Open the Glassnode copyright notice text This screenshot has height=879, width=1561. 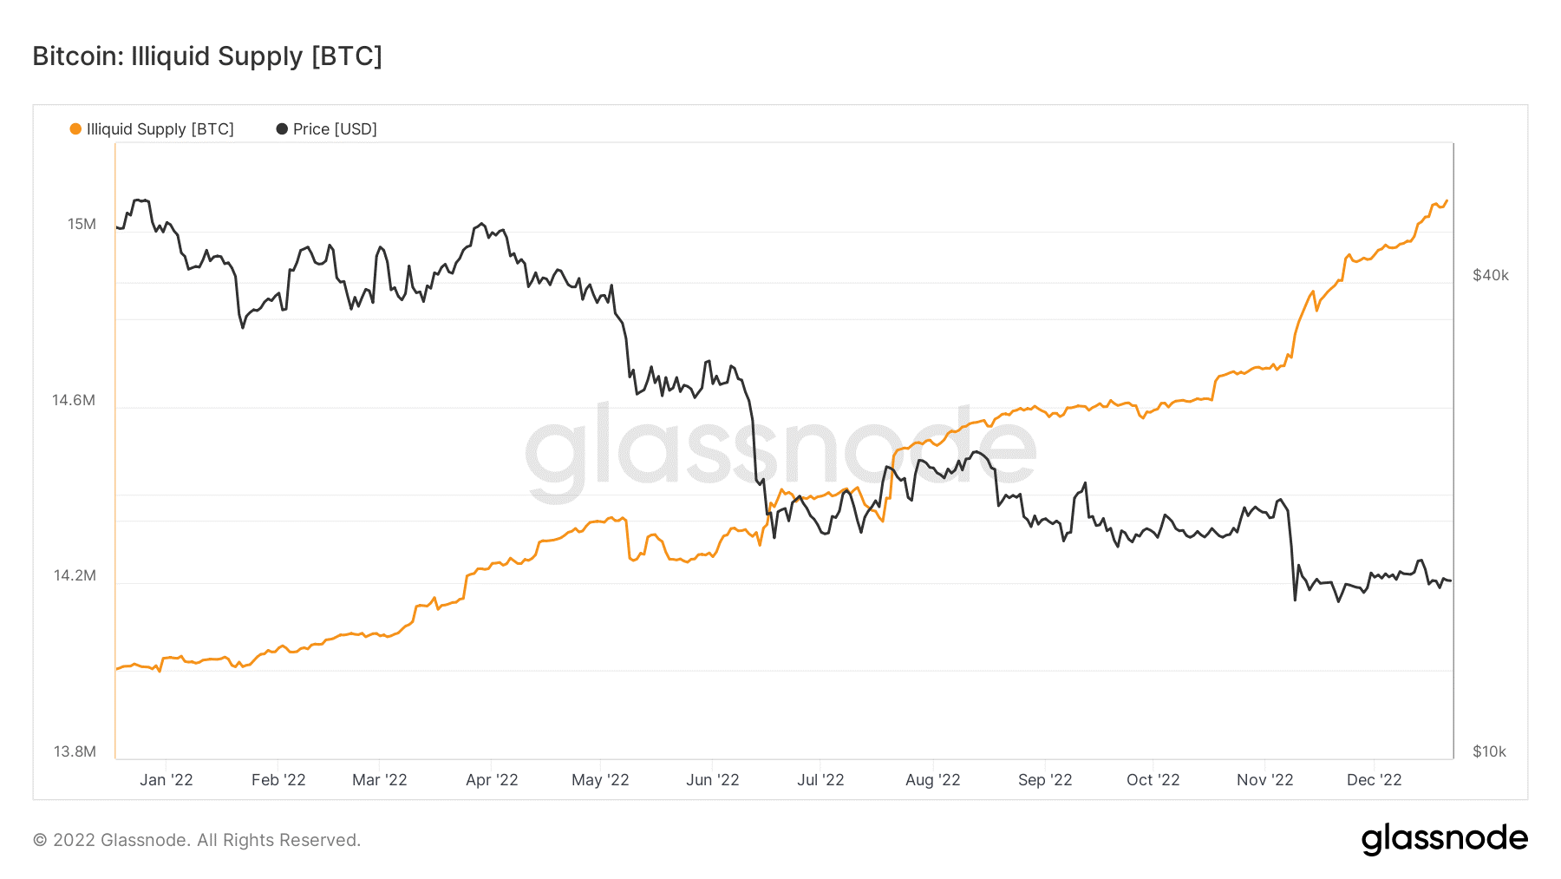[197, 840]
